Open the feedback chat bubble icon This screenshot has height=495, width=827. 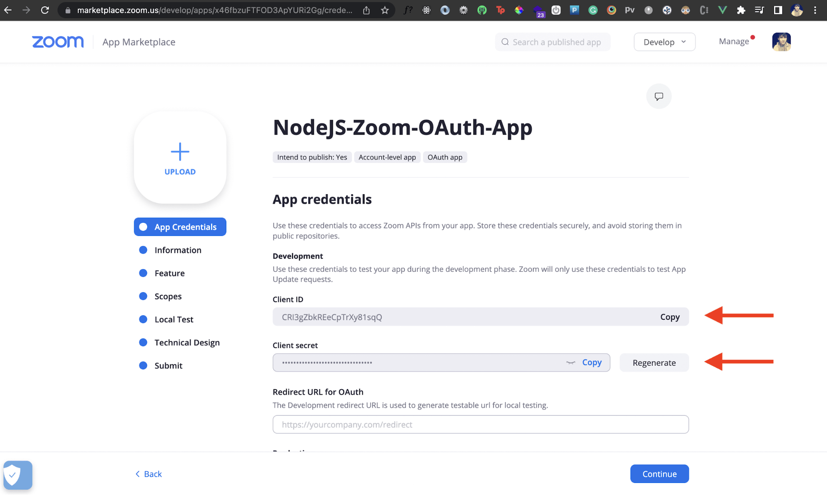pyautogui.click(x=659, y=96)
